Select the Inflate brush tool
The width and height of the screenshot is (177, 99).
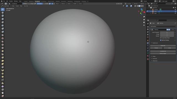2,29
